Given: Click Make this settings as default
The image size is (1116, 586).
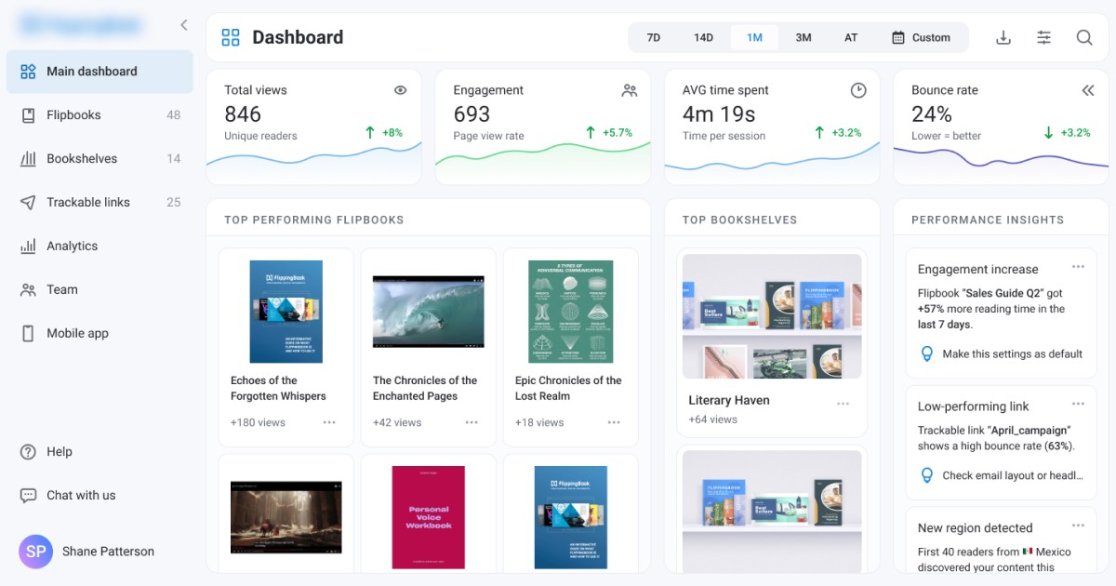Looking at the screenshot, I should (1013, 354).
